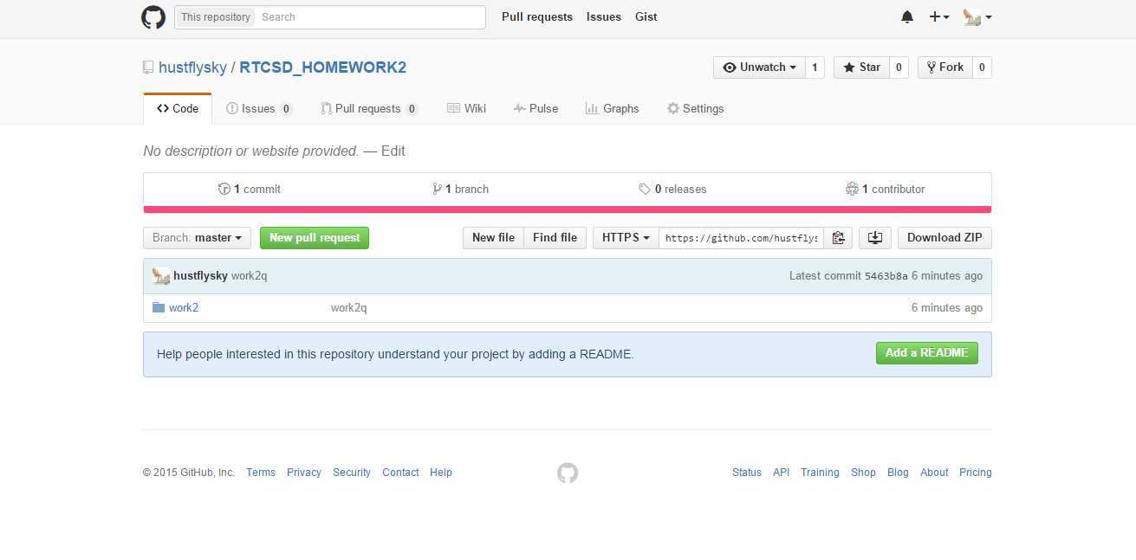Screen dimensions: 1136x560
Task: Open the RTCSD_HOMEWORK2 repository link
Action: point(323,68)
